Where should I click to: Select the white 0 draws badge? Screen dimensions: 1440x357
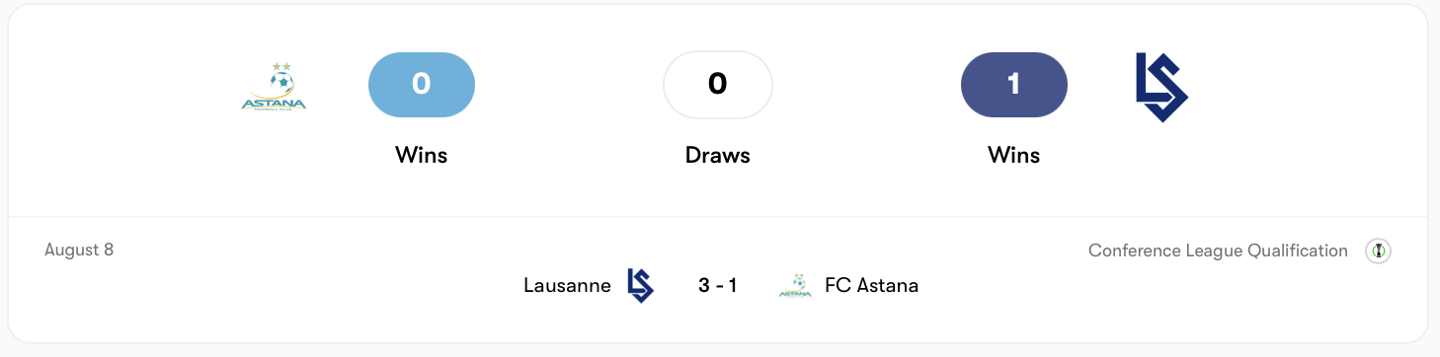(718, 84)
